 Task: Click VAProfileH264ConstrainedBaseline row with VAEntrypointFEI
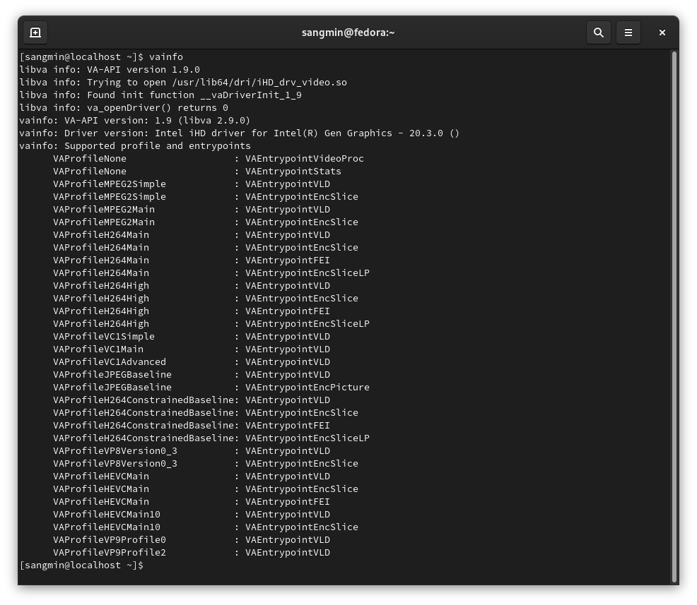click(x=192, y=425)
